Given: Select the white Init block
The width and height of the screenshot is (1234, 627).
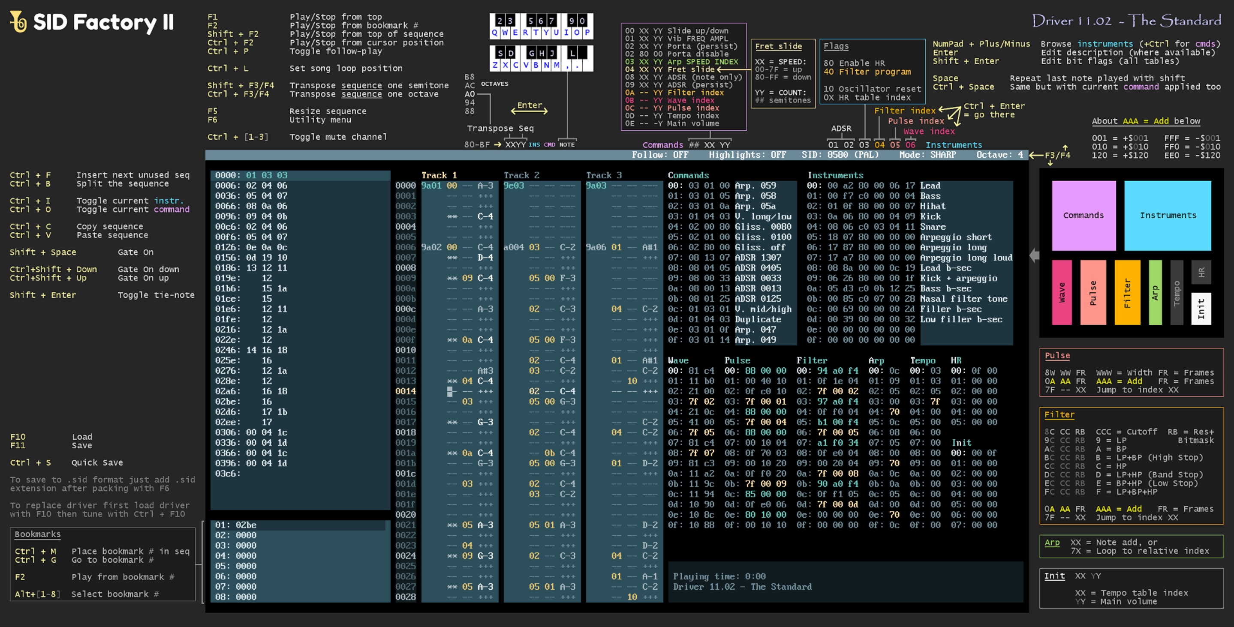Looking at the screenshot, I should pyautogui.click(x=1201, y=309).
